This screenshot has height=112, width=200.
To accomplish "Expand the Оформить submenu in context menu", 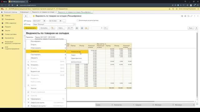I will pos(46,58).
